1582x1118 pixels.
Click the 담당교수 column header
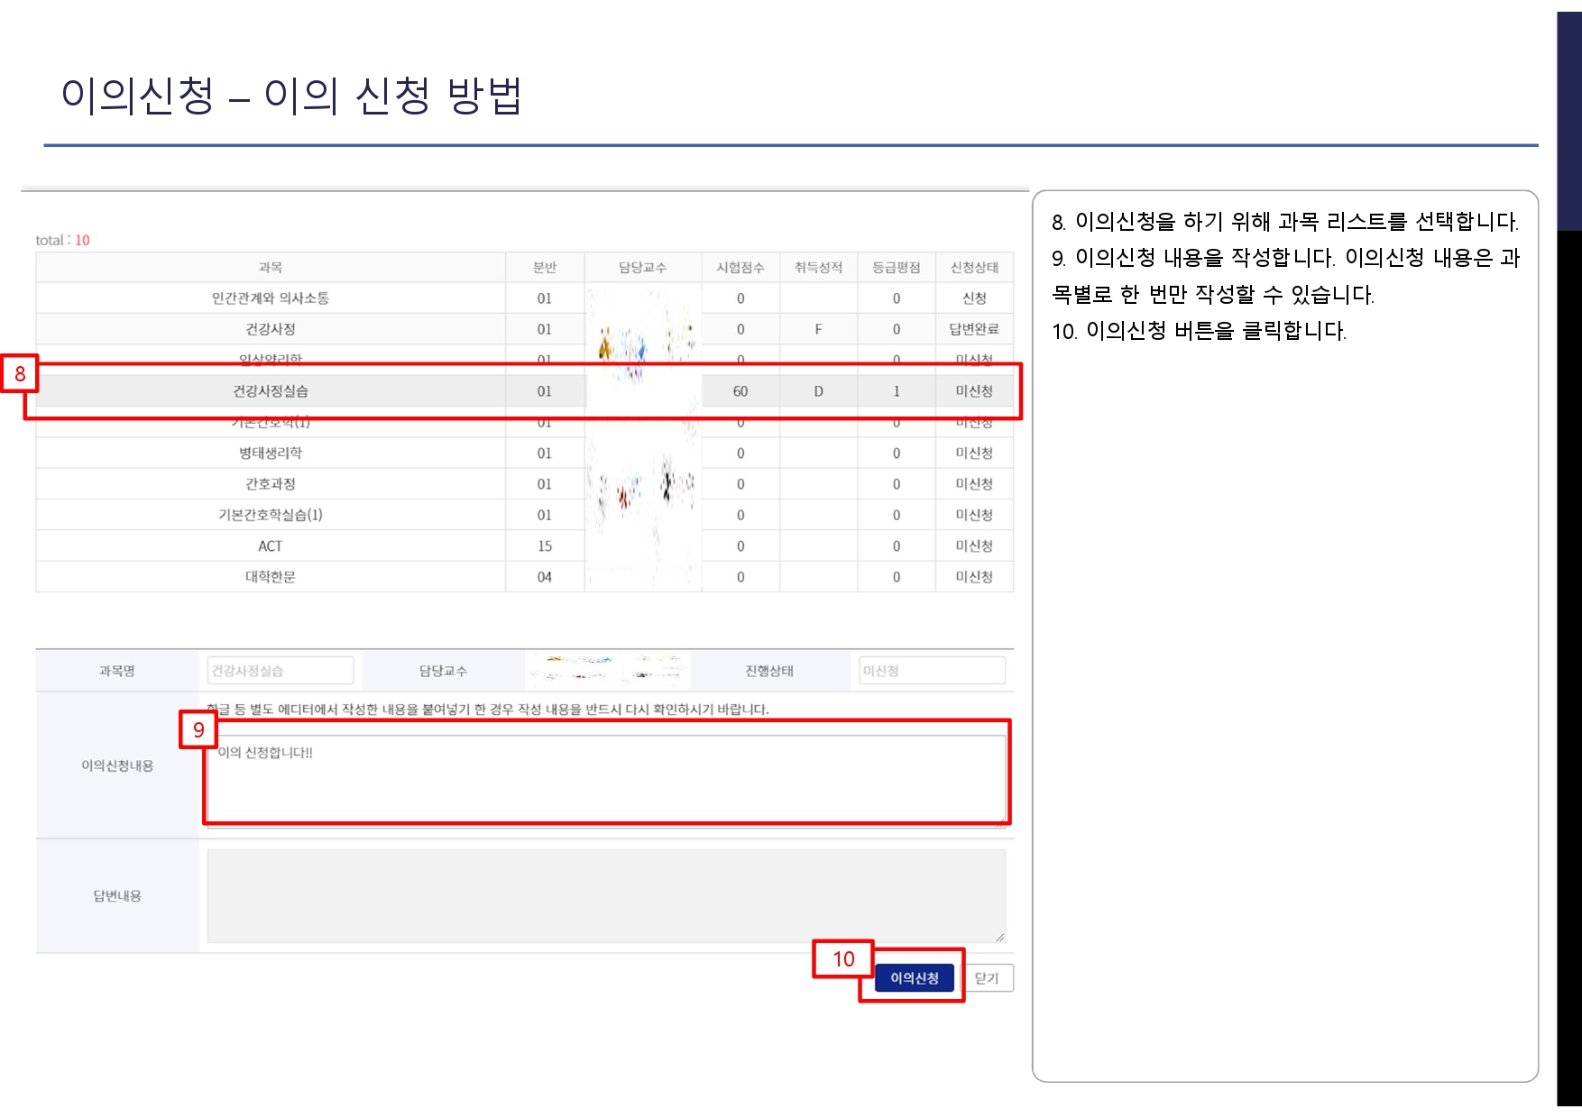click(x=643, y=268)
